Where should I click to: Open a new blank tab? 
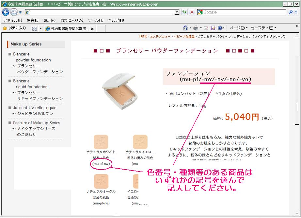[x=101, y=29]
